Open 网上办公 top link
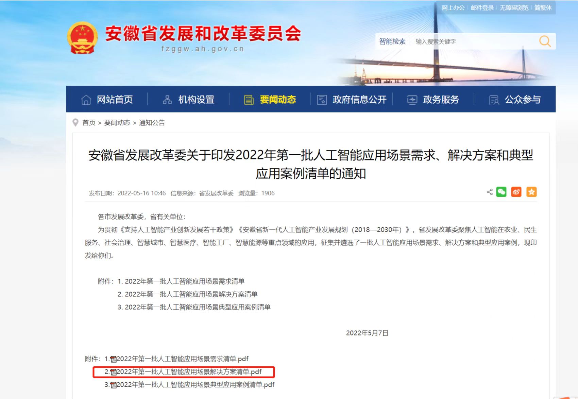The image size is (578, 399). pyautogui.click(x=453, y=8)
